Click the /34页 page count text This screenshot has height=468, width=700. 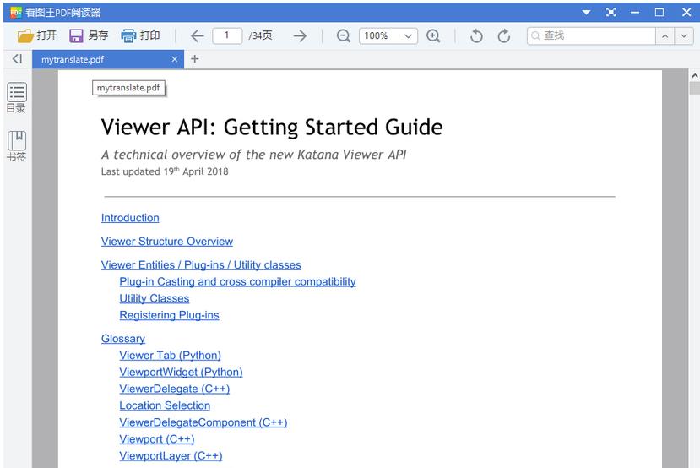click(x=260, y=35)
